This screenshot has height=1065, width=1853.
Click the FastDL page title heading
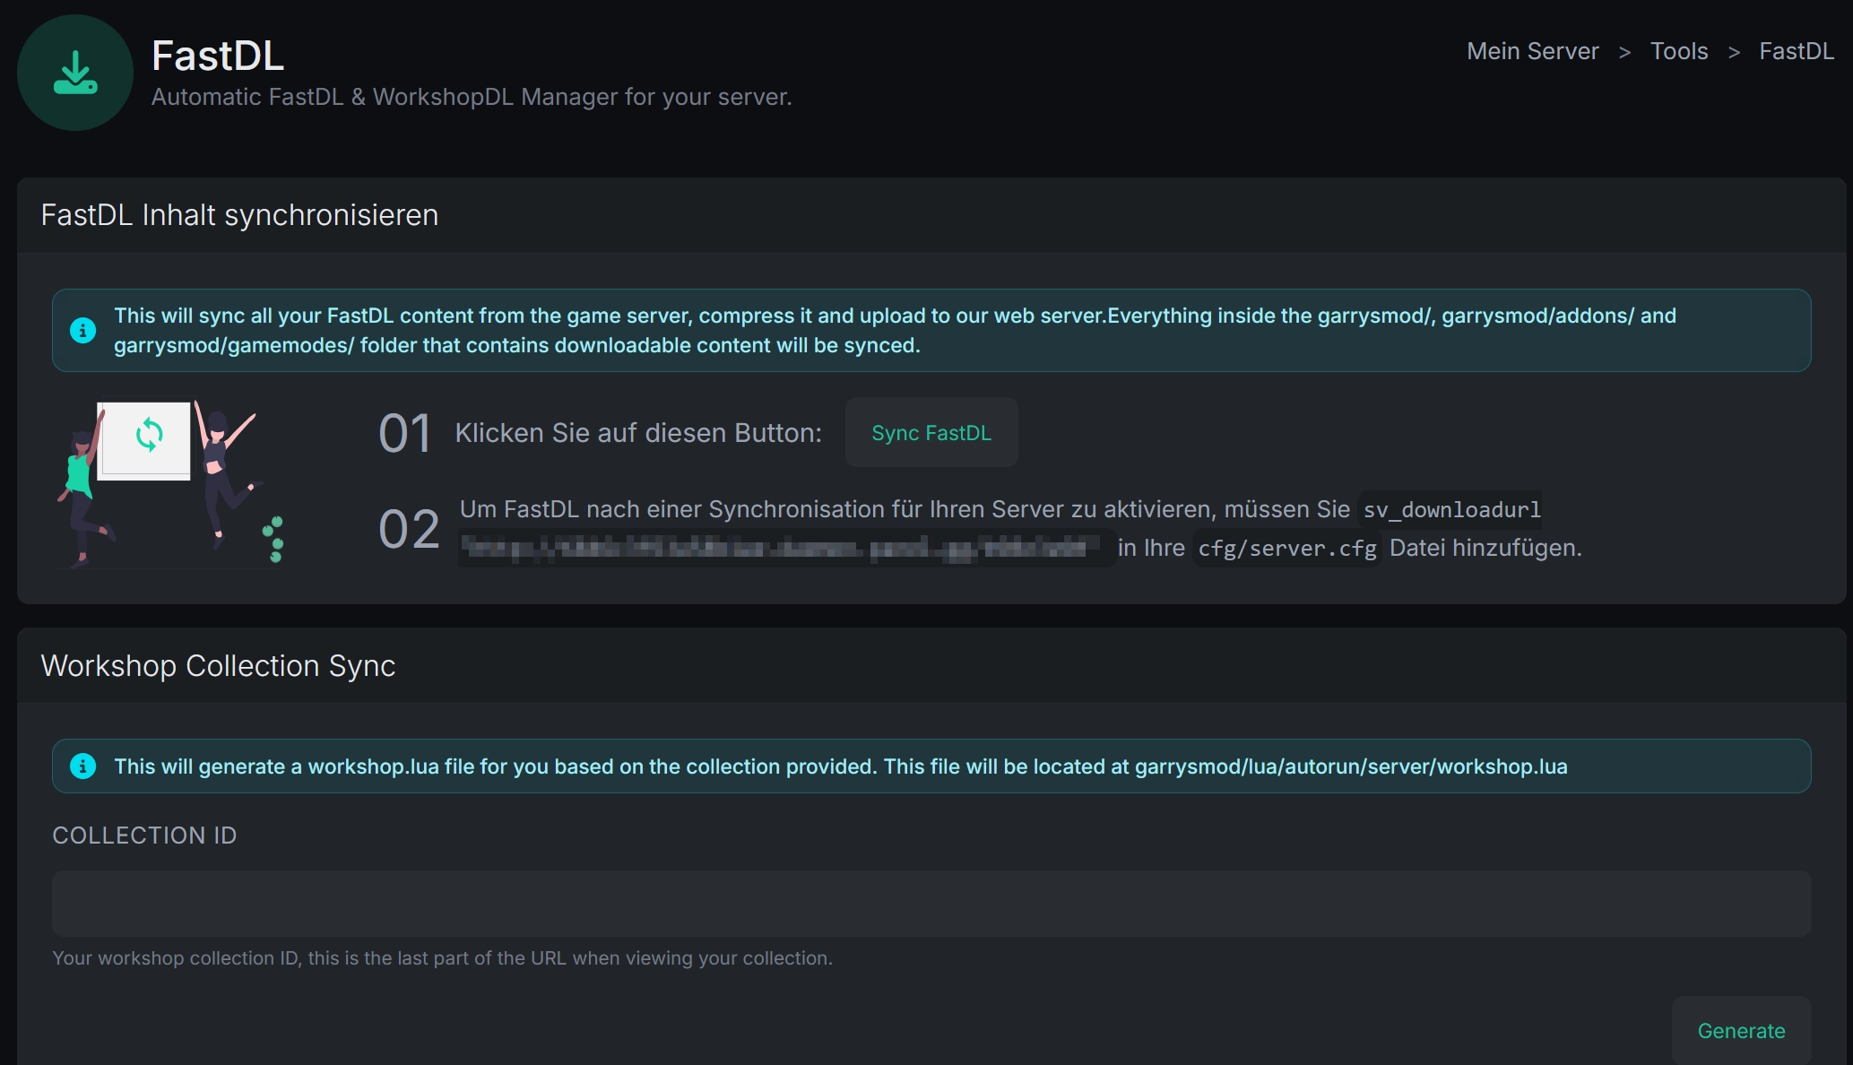[218, 56]
